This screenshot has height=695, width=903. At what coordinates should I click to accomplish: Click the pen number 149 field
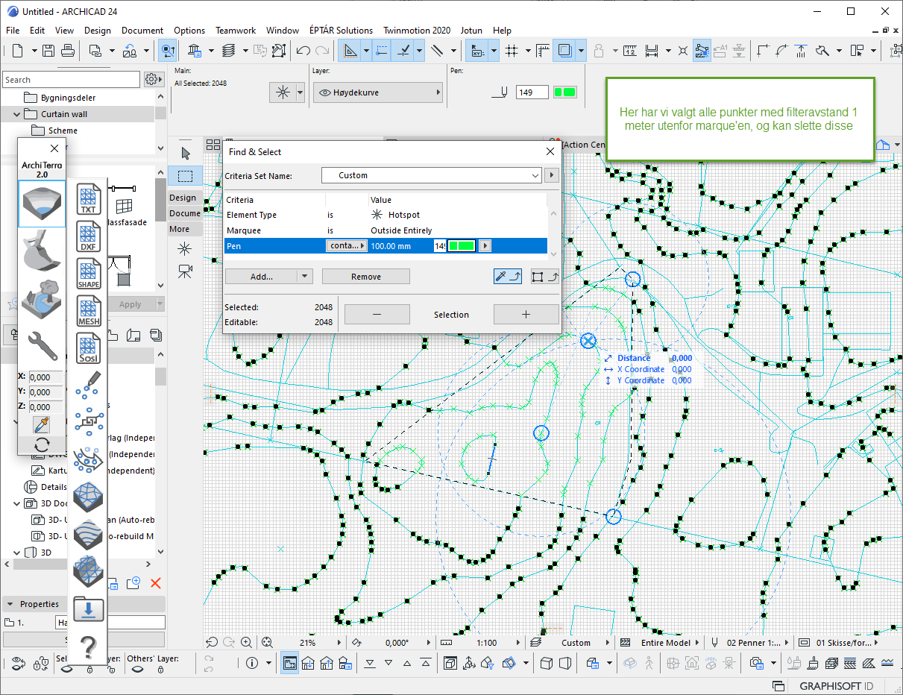click(532, 92)
